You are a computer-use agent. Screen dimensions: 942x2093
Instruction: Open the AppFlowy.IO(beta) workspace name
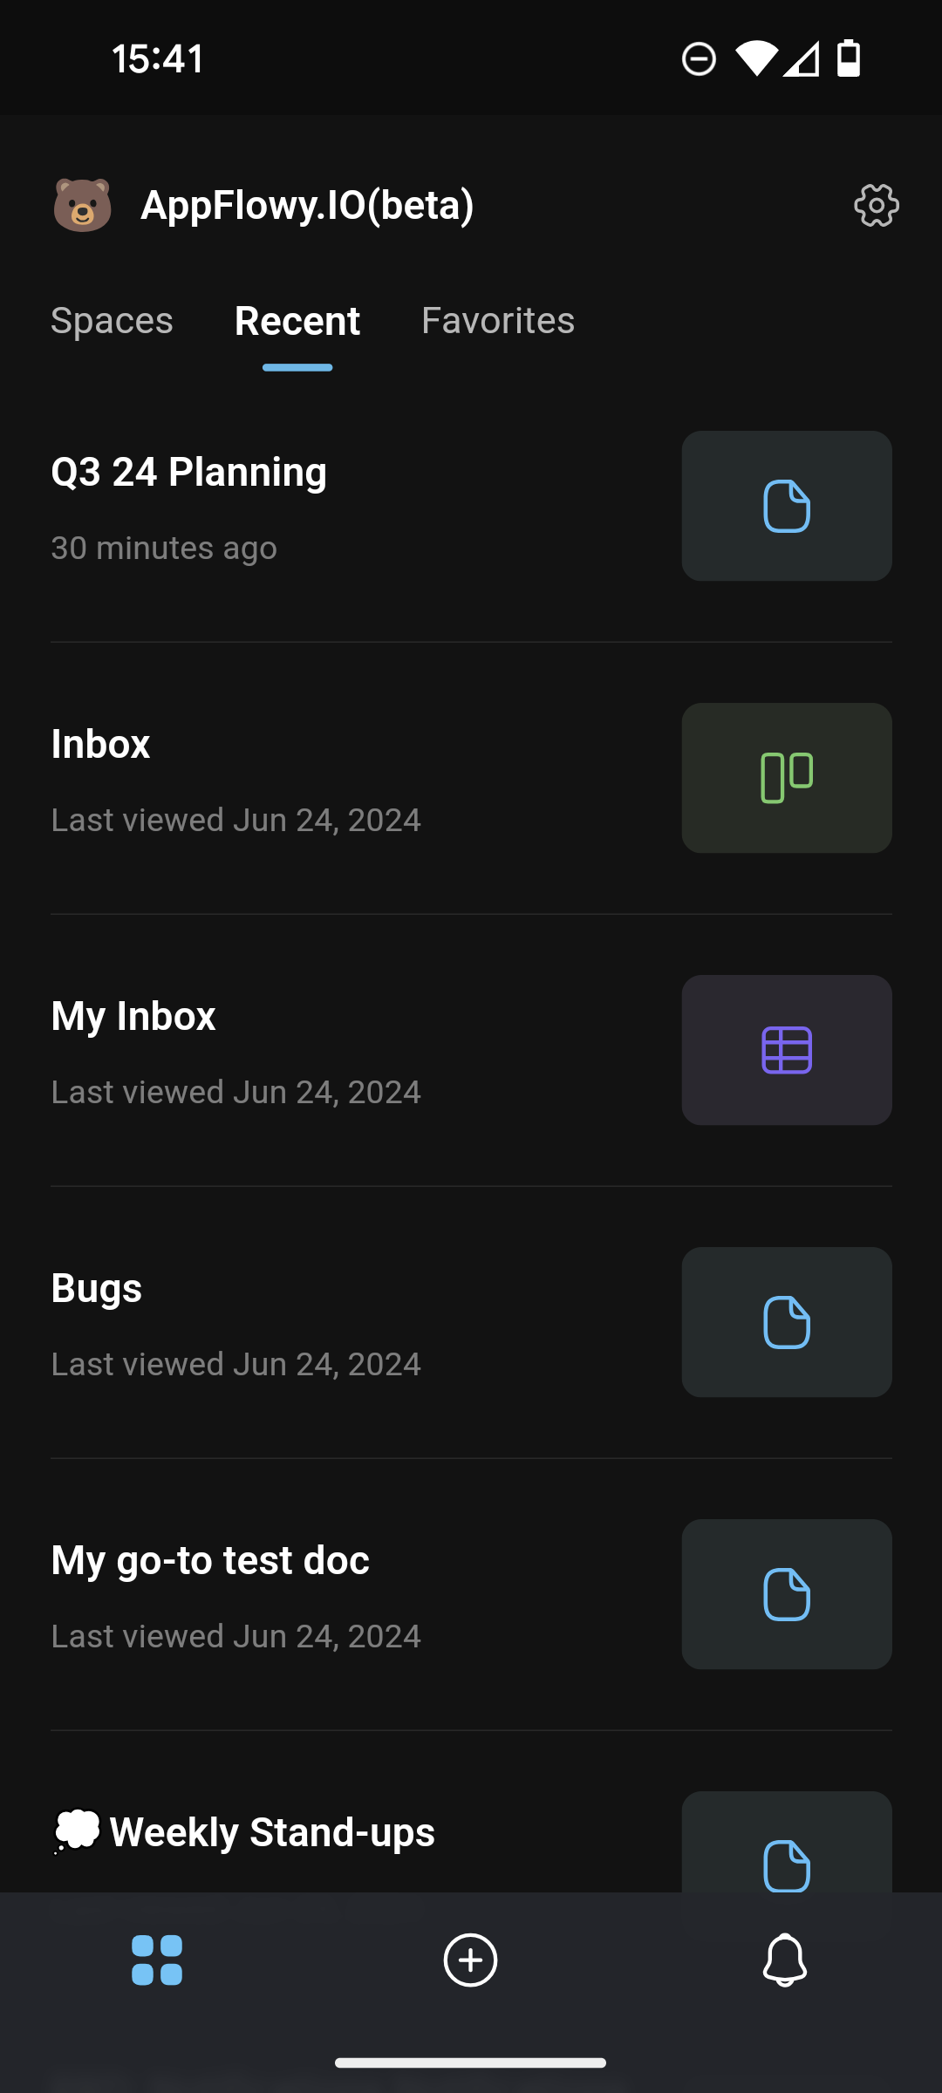click(x=307, y=206)
